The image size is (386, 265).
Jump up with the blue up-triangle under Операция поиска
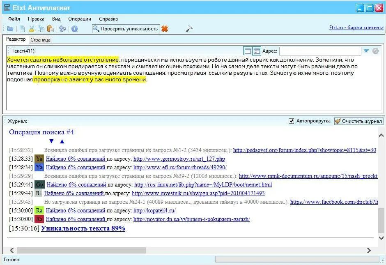tap(62, 141)
